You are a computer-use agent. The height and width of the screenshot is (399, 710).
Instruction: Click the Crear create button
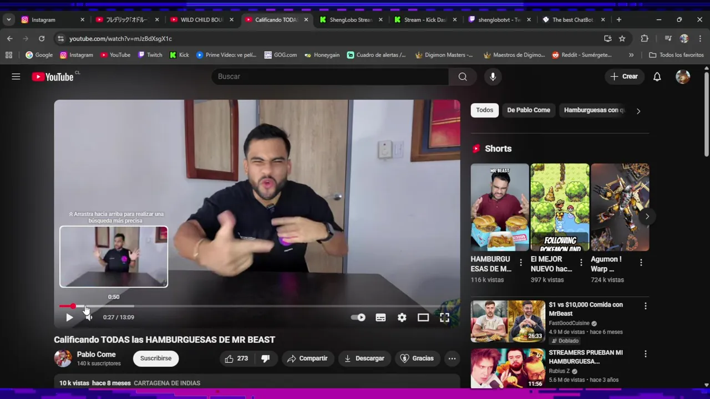[x=624, y=76]
